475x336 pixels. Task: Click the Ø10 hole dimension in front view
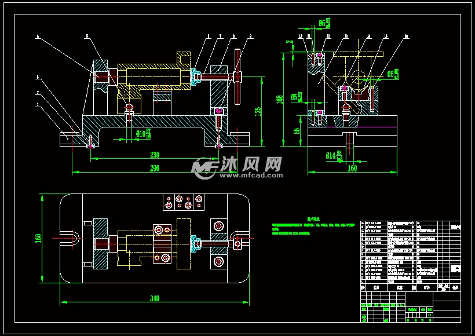(x=142, y=134)
